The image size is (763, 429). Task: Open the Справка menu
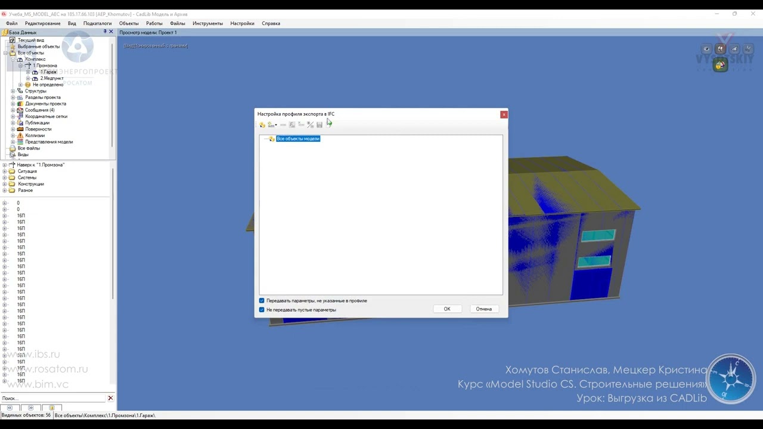pyautogui.click(x=271, y=23)
